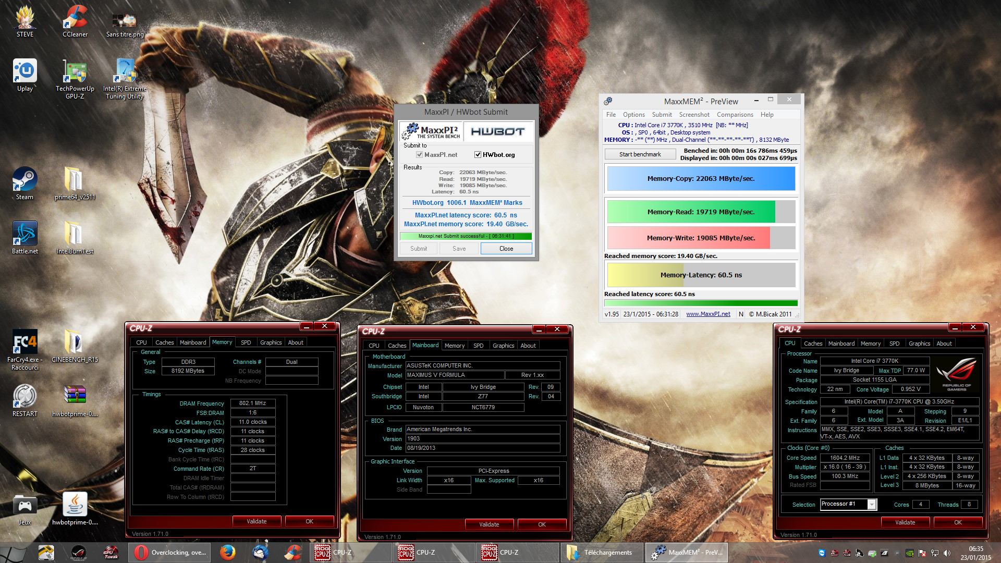
Task: Expand the Processor #1 selection dropdown
Action: (872, 504)
